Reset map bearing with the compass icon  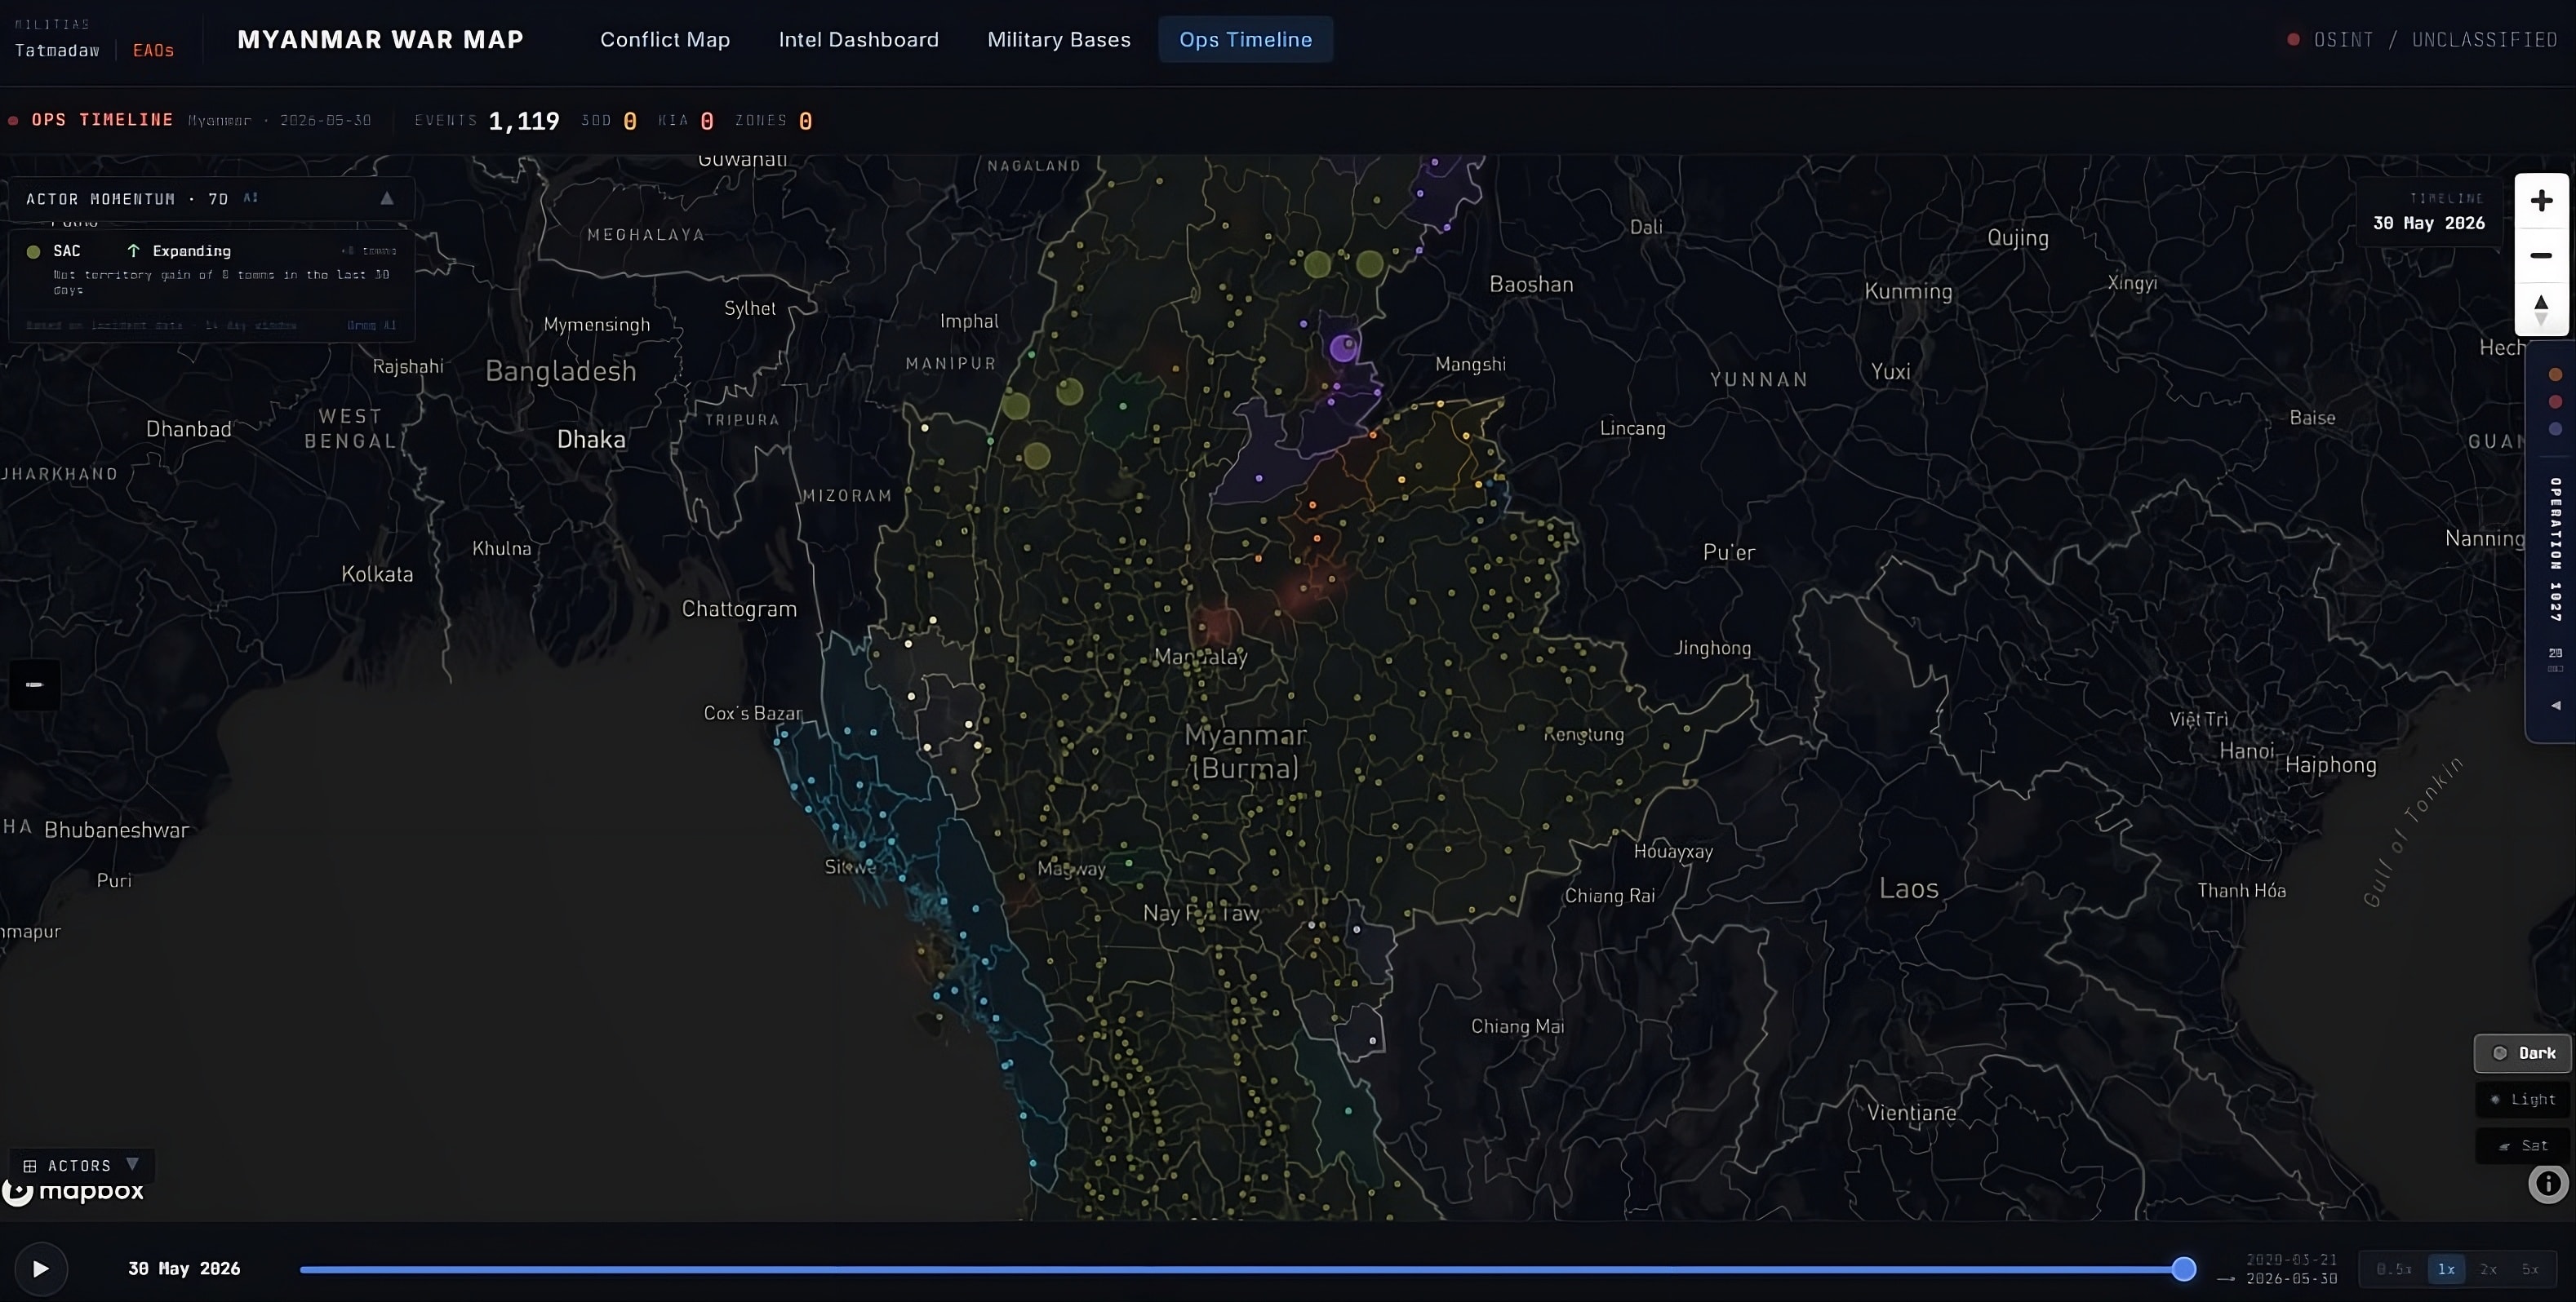click(2541, 308)
